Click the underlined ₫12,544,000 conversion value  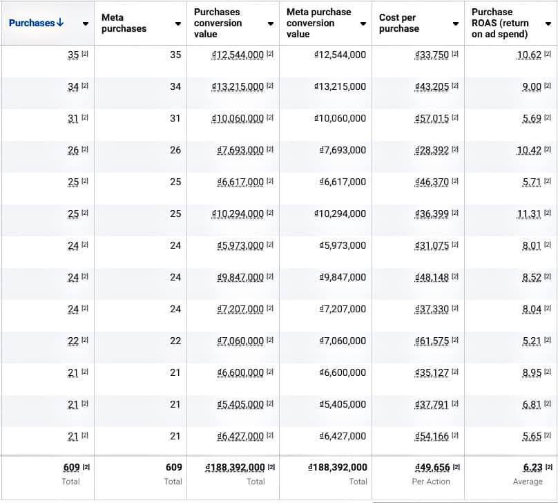(x=238, y=55)
